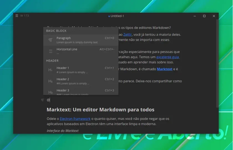233x150 pixels.
Task: Click the Alt+Ctrl+- shortcut text
Action: click(x=107, y=49)
